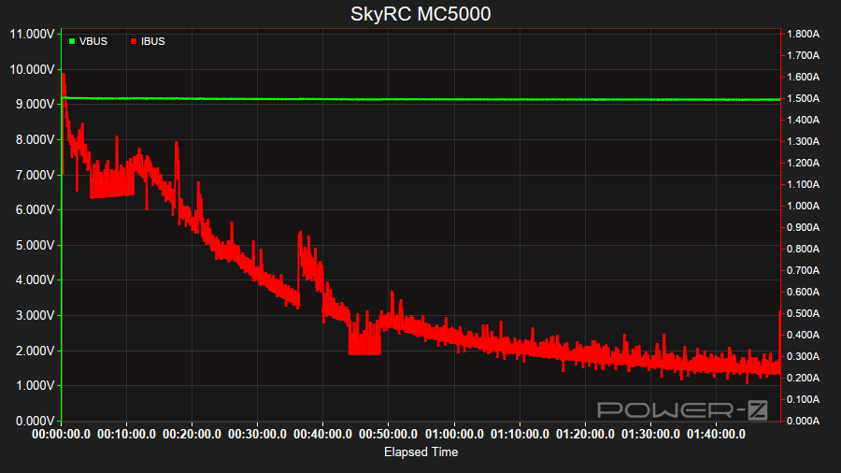Click the 00:00:00.0 time axis label

coord(61,435)
